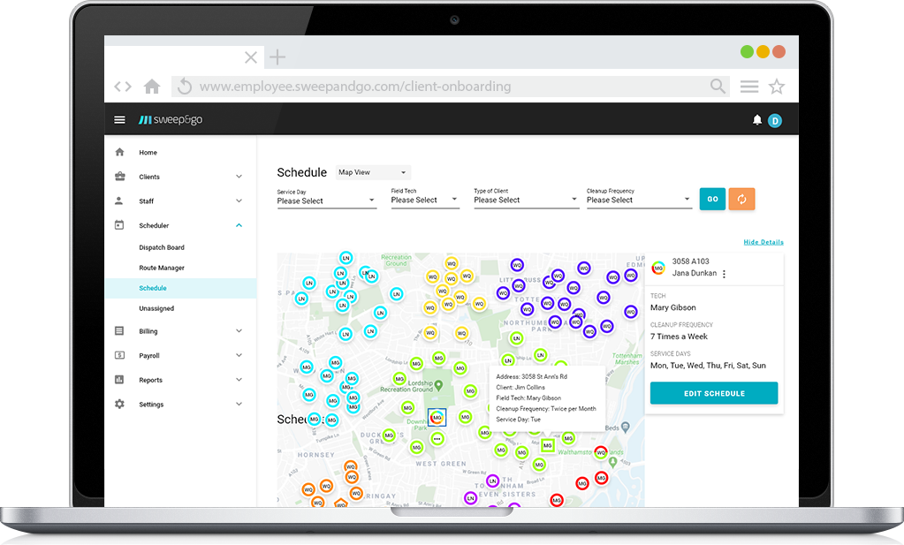Screen dimensions: 904x545
Task: Click the browser address bar URL
Action: point(355,87)
